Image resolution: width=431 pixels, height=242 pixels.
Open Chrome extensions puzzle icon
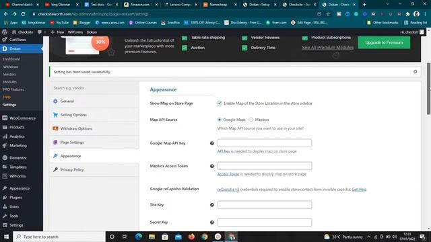point(407,14)
